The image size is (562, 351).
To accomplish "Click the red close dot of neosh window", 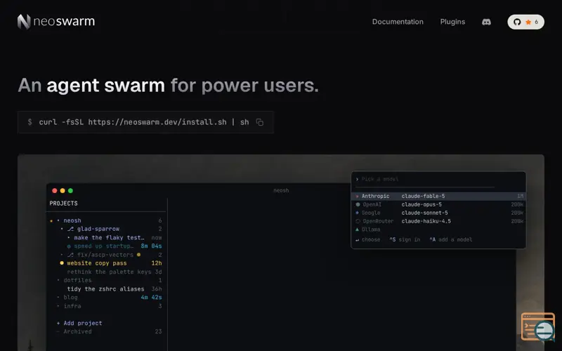I will [x=55, y=191].
